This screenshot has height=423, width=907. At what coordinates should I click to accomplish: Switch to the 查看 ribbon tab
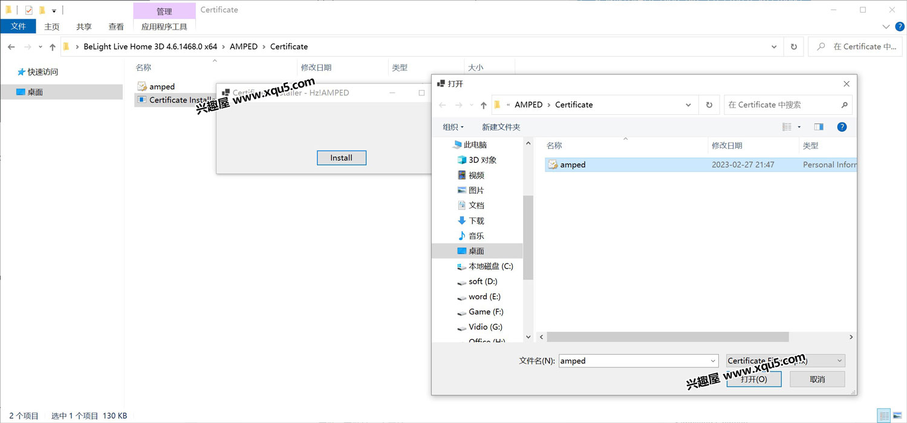116,27
